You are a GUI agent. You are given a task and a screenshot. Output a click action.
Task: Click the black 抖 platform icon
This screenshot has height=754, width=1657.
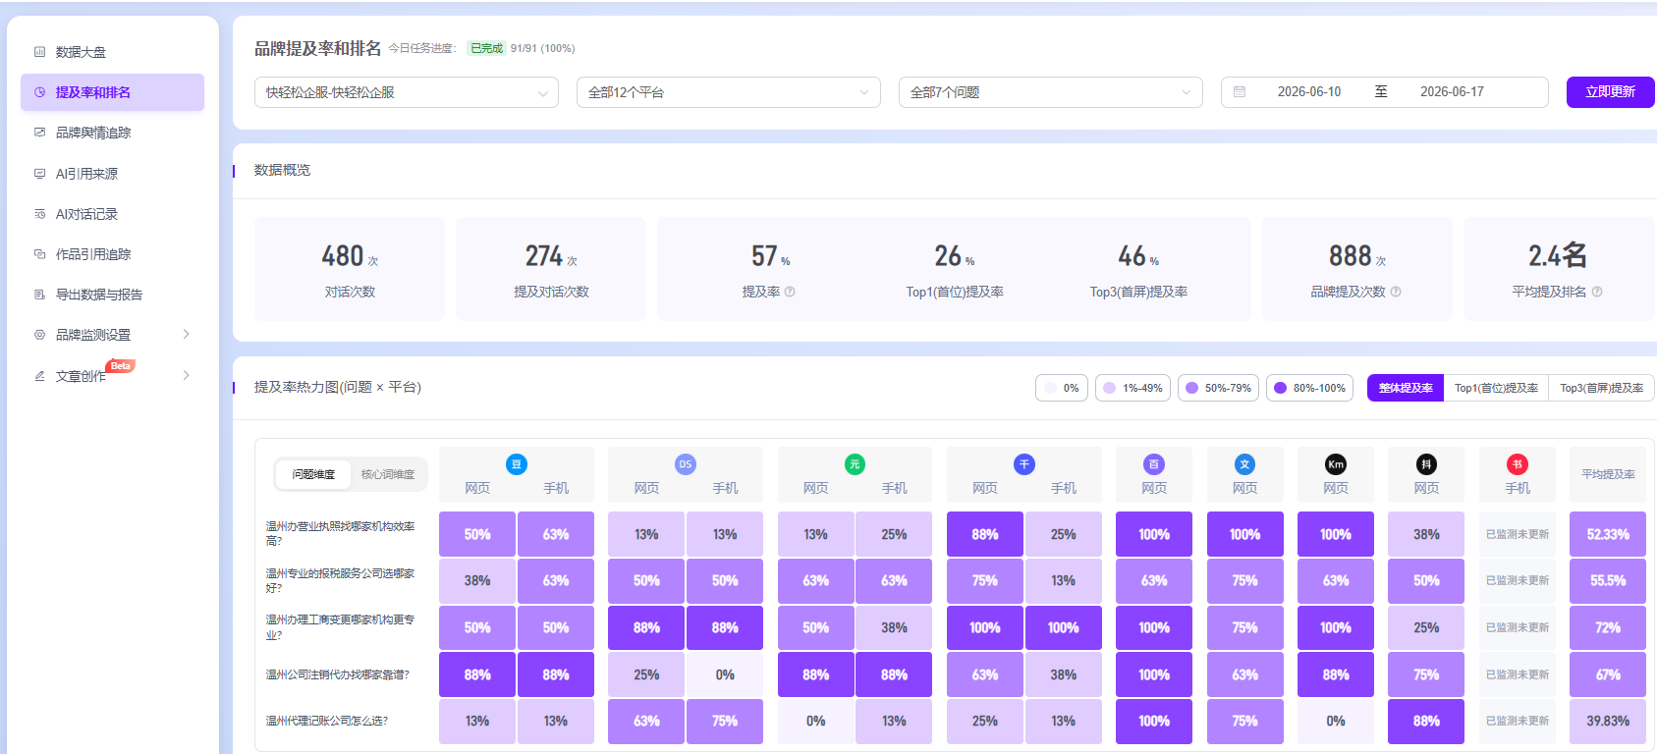point(1426,464)
